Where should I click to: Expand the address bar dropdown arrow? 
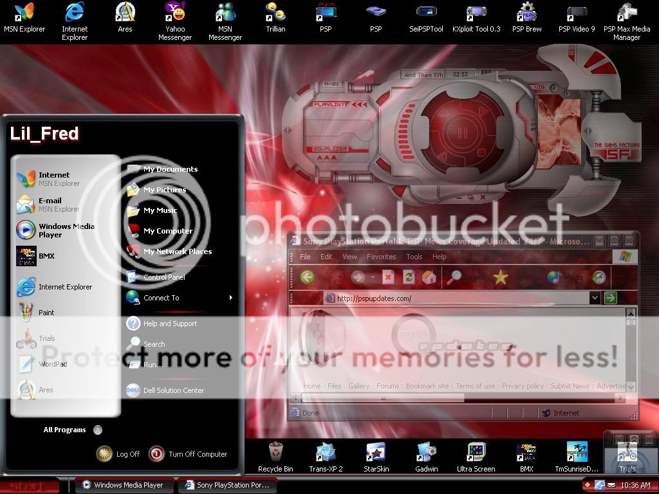tap(595, 298)
